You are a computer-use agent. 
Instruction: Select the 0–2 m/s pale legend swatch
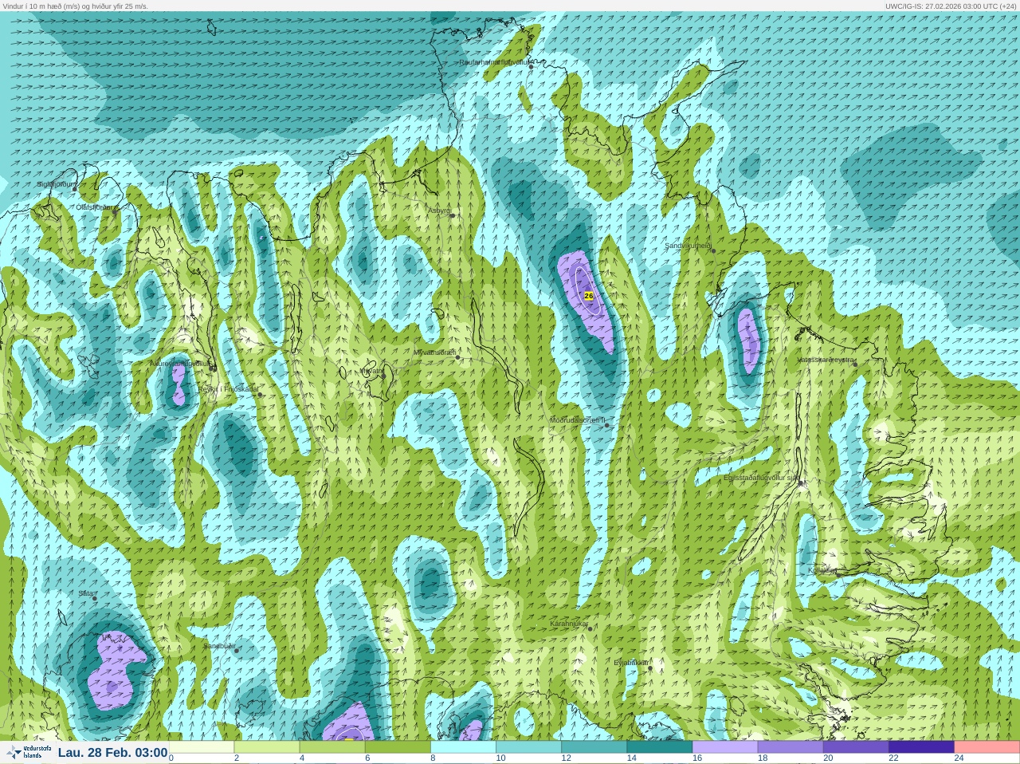pyautogui.click(x=202, y=747)
